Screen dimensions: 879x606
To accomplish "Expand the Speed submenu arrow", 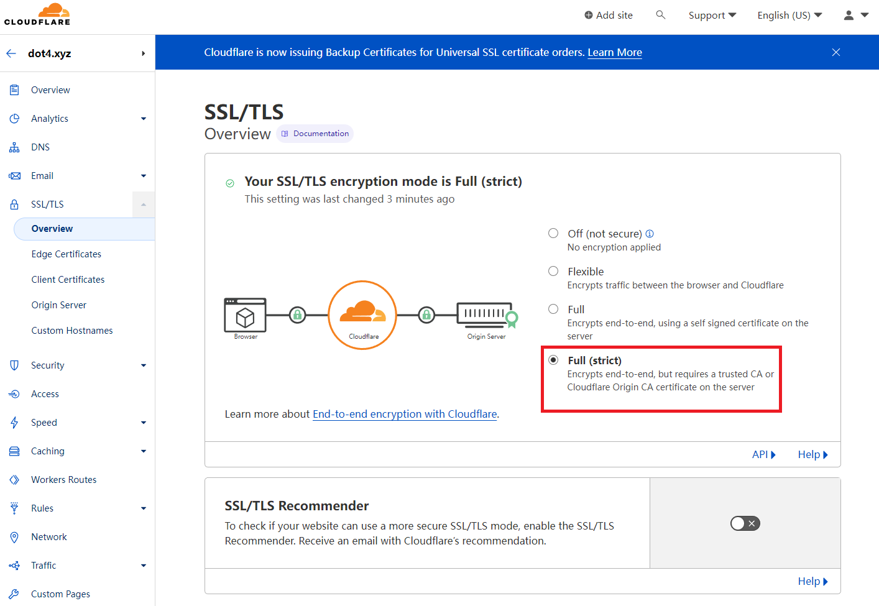I will [x=144, y=423].
